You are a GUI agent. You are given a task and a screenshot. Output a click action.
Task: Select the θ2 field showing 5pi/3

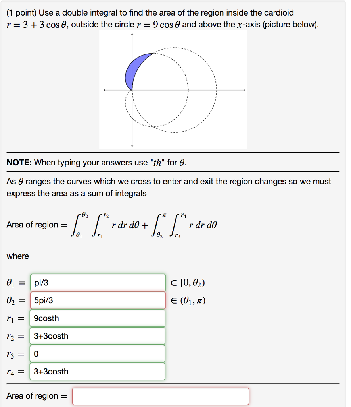(97, 300)
